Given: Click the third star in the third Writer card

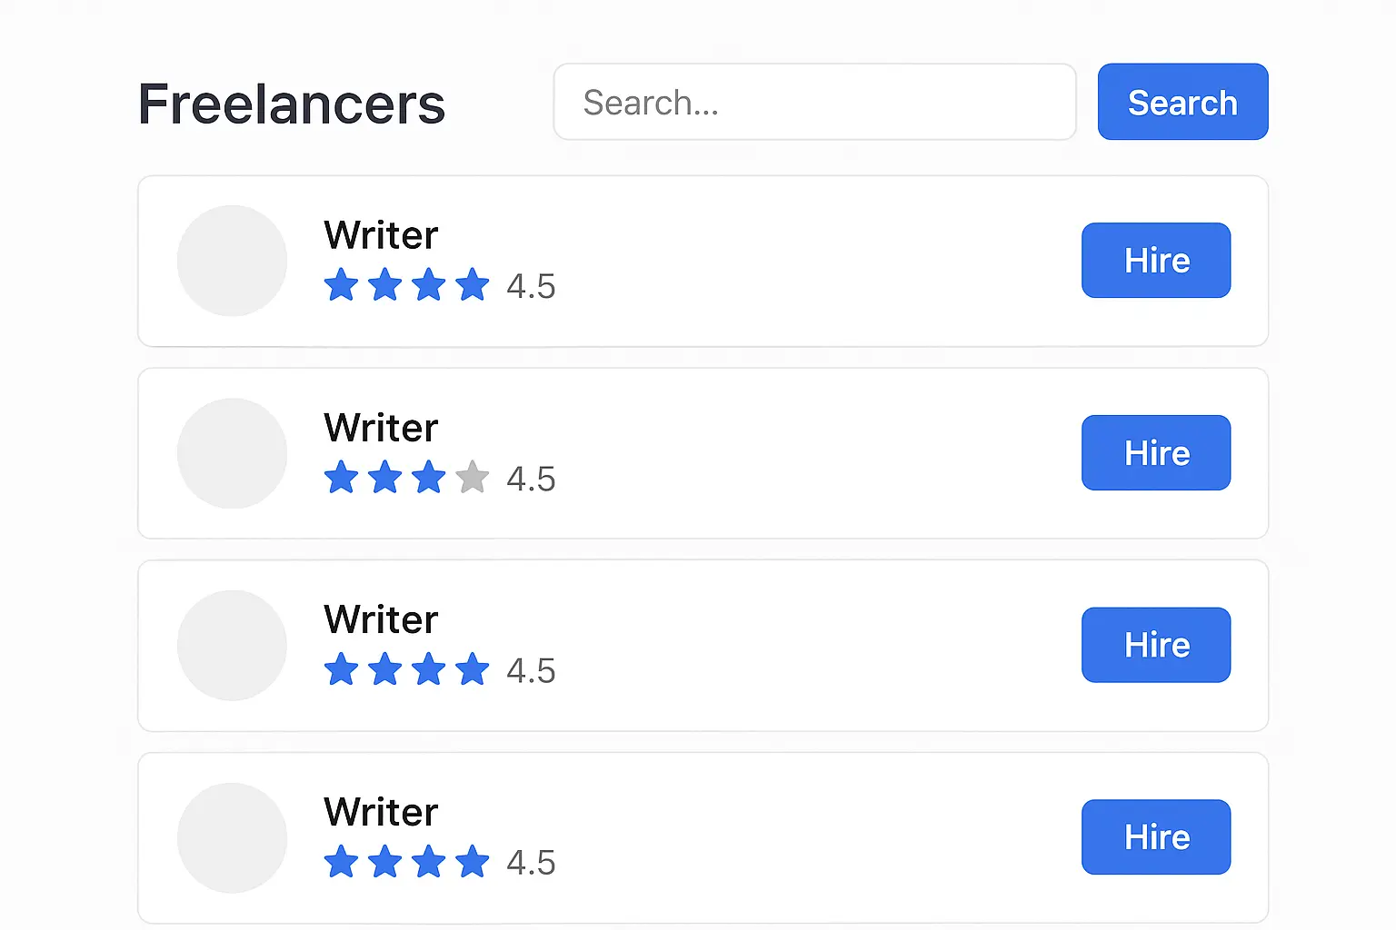Looking at the screenshot, I should pos(428,669).
